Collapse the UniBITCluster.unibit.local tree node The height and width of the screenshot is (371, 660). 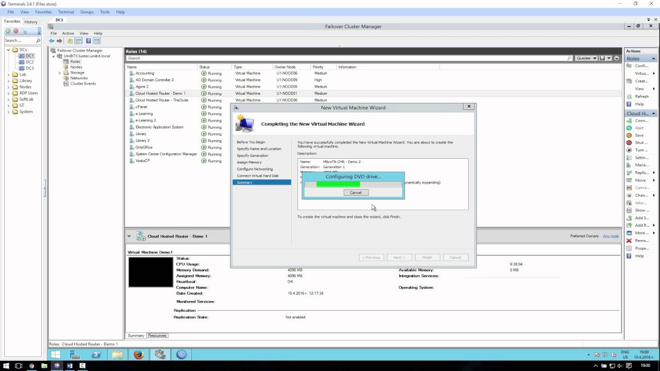pyautogui.click(x=53, y=56)
